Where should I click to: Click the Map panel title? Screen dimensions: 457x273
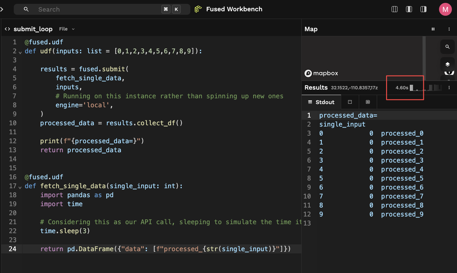click(x=311, y=29)
